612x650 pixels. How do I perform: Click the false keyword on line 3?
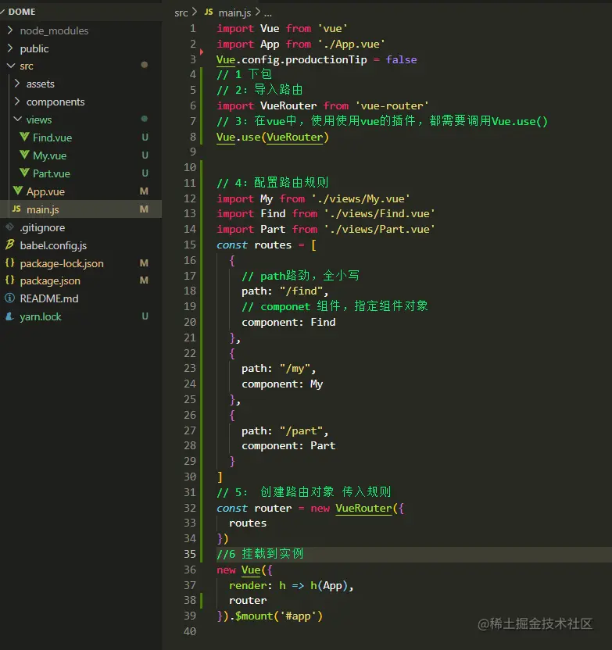point(401,59)
